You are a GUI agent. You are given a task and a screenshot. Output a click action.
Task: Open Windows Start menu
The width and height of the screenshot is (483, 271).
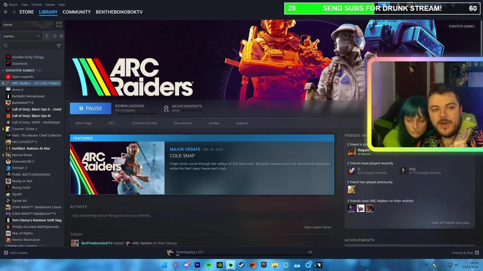(164, 265)
